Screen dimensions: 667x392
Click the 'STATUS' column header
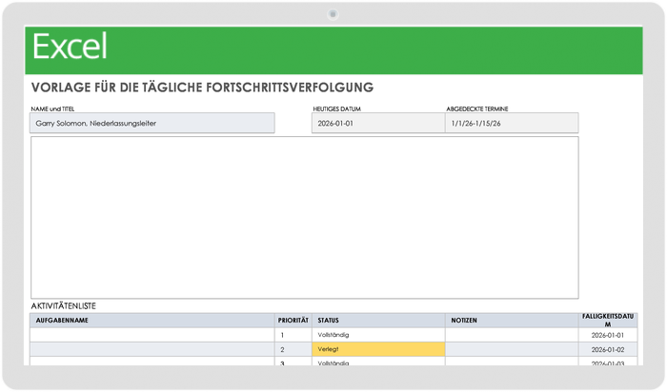378,321
